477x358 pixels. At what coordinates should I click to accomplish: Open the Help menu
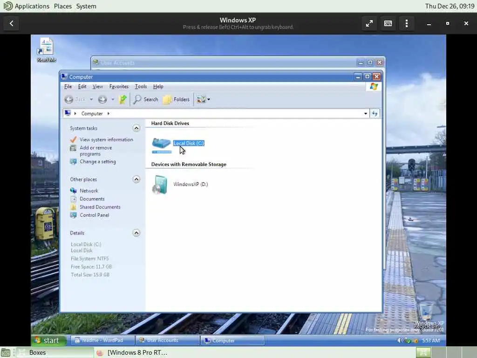click(158, 86)
